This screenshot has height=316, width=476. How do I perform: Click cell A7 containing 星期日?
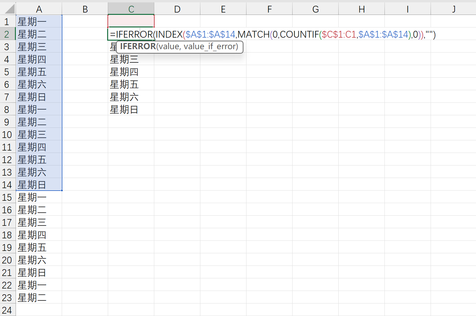(39, 97)
